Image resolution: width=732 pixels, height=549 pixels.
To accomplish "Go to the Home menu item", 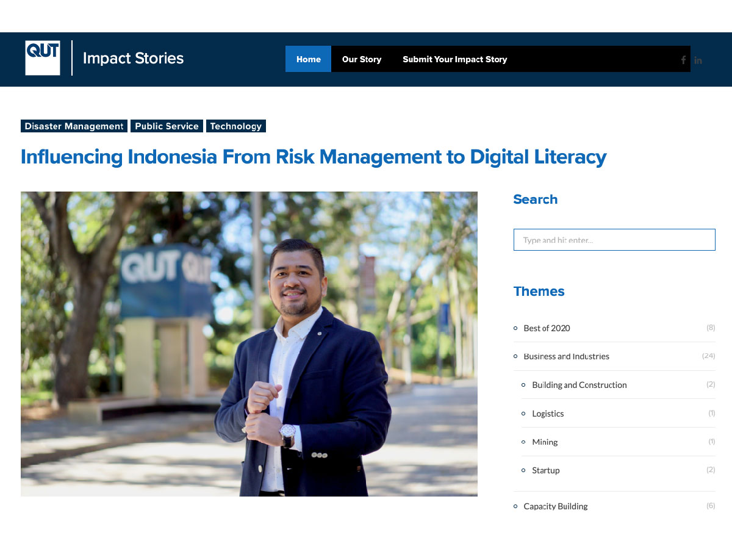I will tap(308, 59).
